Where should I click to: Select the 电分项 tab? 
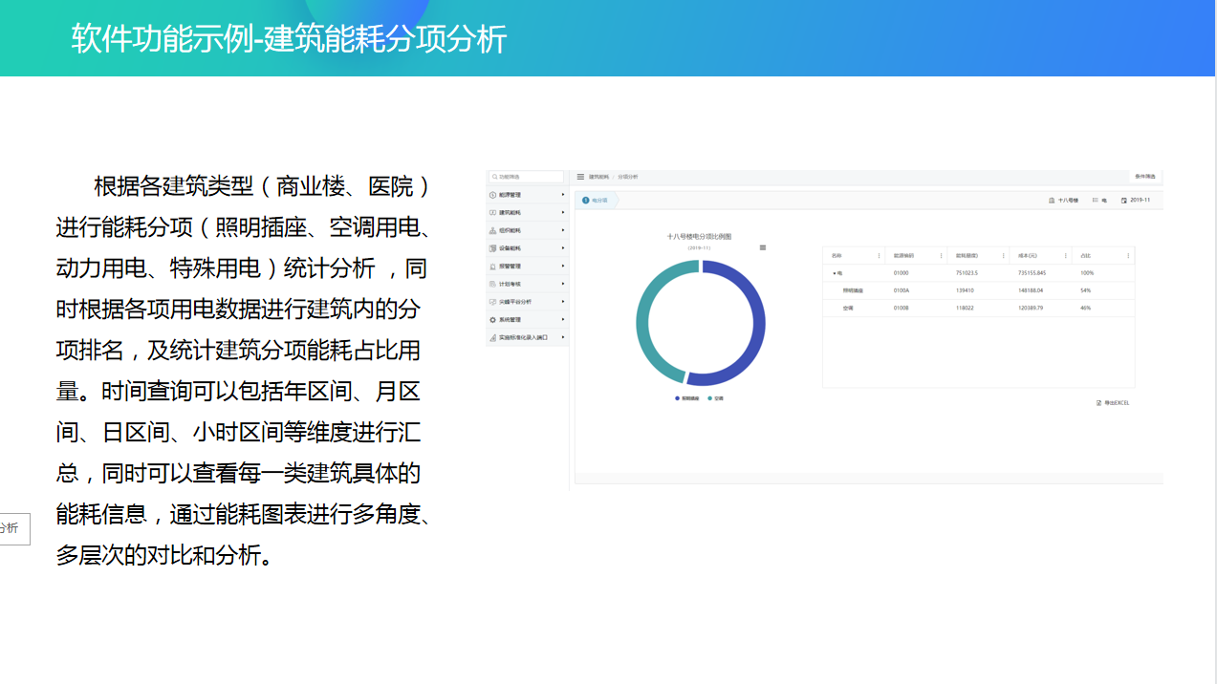pyautogui.click(x=596, y=201)
